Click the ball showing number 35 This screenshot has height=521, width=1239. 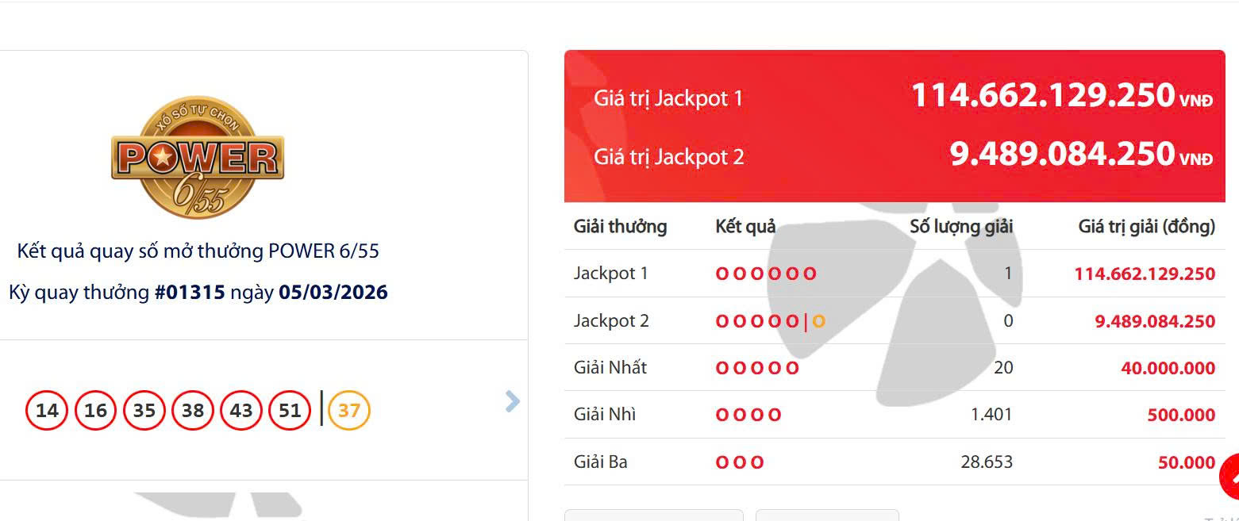[144, 410]
